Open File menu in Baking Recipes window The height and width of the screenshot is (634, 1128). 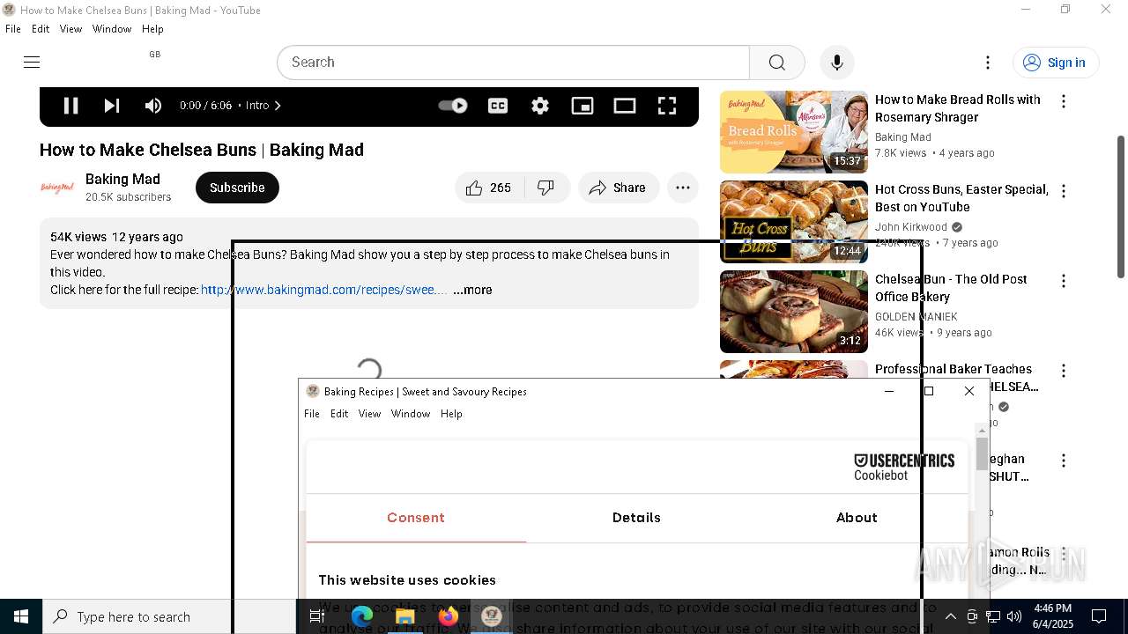pos(312,414)
